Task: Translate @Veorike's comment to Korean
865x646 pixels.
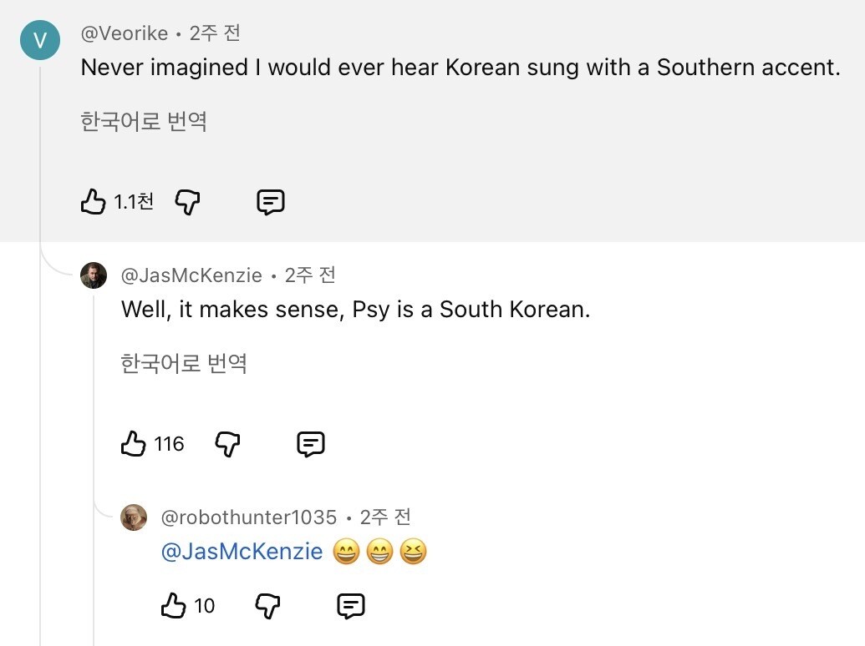Action: tap(144, 122)
